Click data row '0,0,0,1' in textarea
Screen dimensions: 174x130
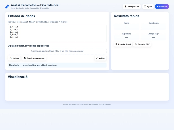pyautogui.click(x=14, y=34)
